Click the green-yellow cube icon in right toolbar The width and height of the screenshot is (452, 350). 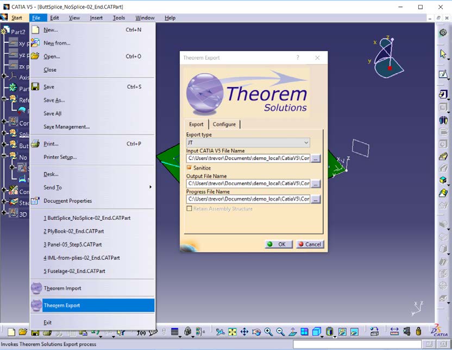(x=443, y=180)
